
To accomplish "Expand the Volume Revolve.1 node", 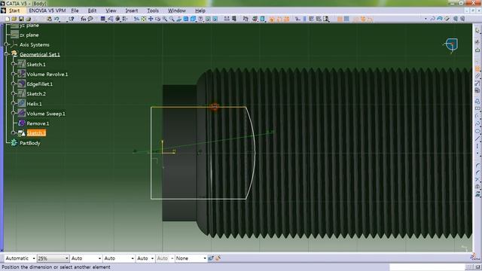I will pos(14,74).
